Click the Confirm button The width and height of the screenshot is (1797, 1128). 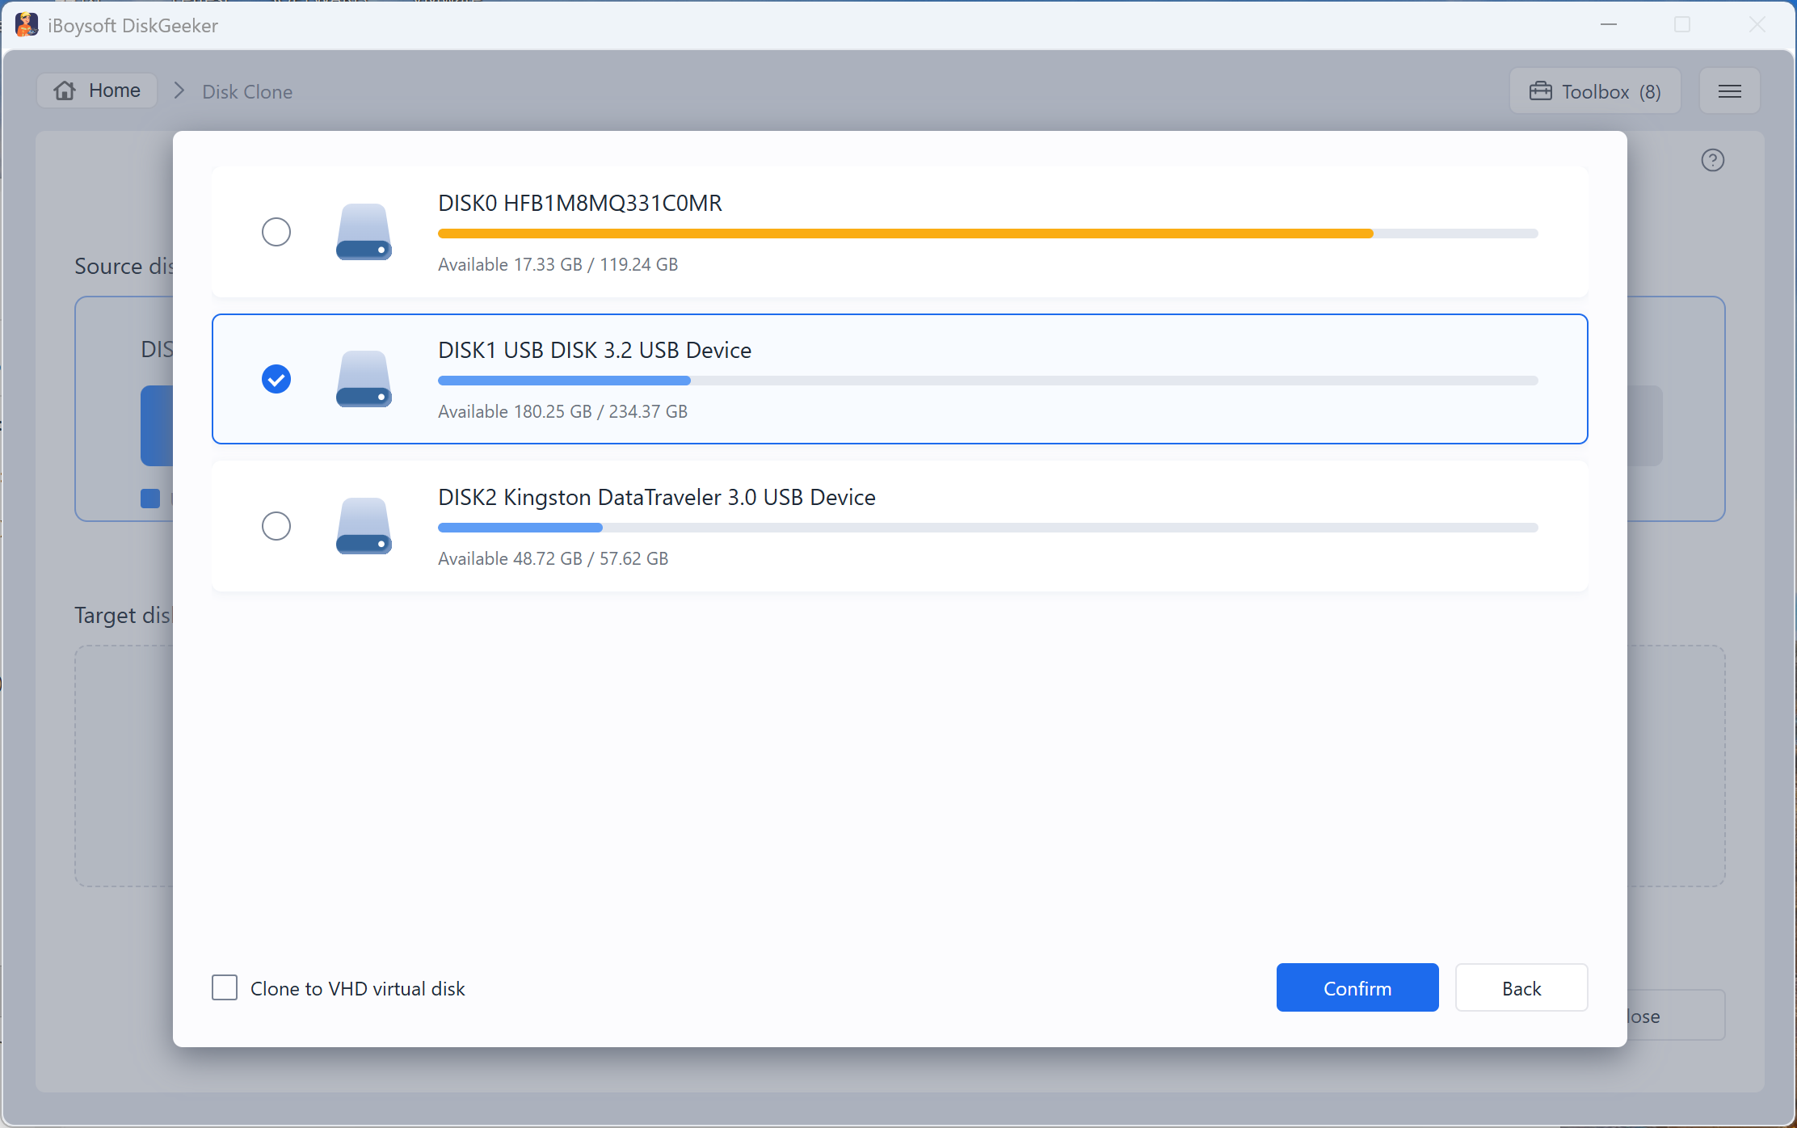(1357, 987)
